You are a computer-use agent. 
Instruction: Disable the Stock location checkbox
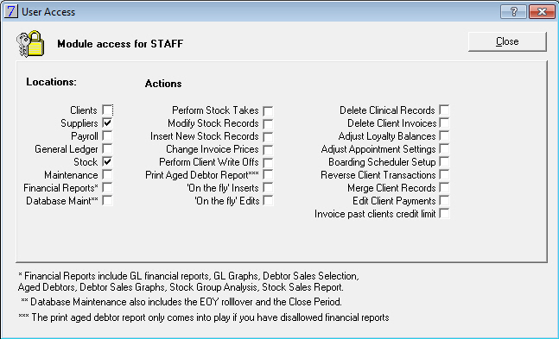107,161
